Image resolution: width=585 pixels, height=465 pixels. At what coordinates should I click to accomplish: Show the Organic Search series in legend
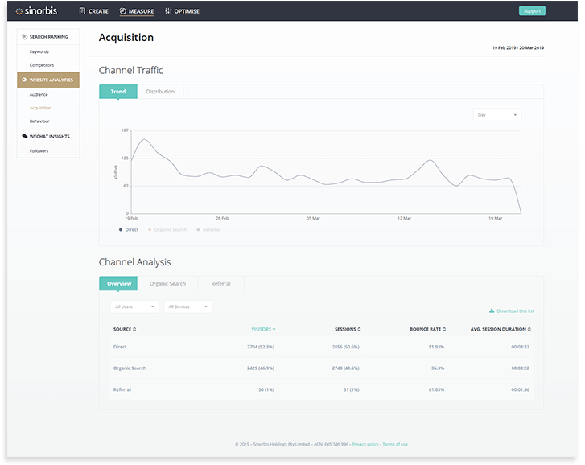167,230
